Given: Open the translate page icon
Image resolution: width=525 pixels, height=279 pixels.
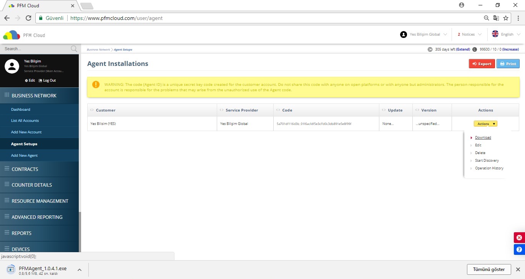Looking at the screenshot, I should click(496, 18).
